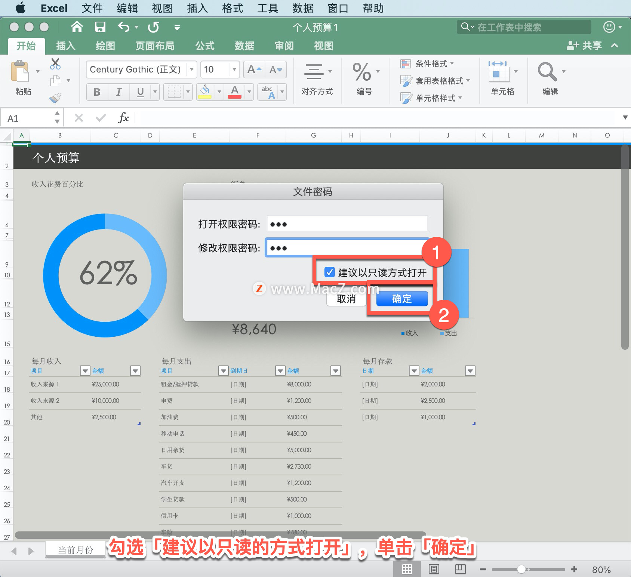The width and height of the screenshot is (631, 577).
Task: Toggle bold formatting
Action: (x=97, y=92)
